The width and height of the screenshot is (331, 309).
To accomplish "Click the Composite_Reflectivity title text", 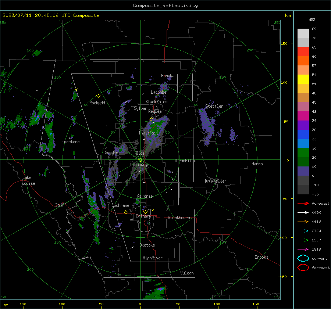I will coord(165,6).
